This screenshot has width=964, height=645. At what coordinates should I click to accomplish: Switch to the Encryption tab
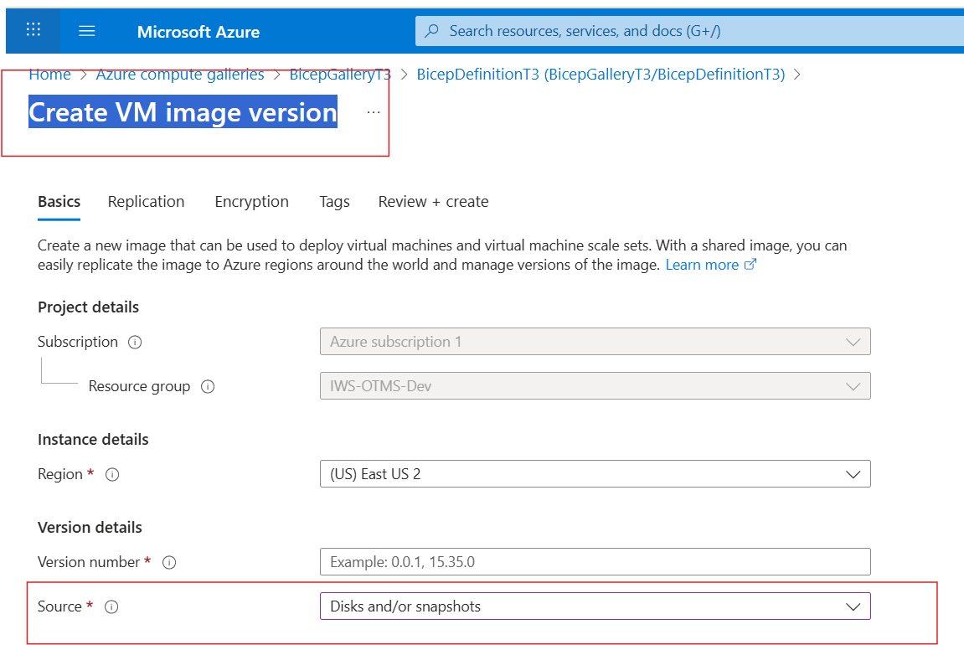tap(251, 202)
